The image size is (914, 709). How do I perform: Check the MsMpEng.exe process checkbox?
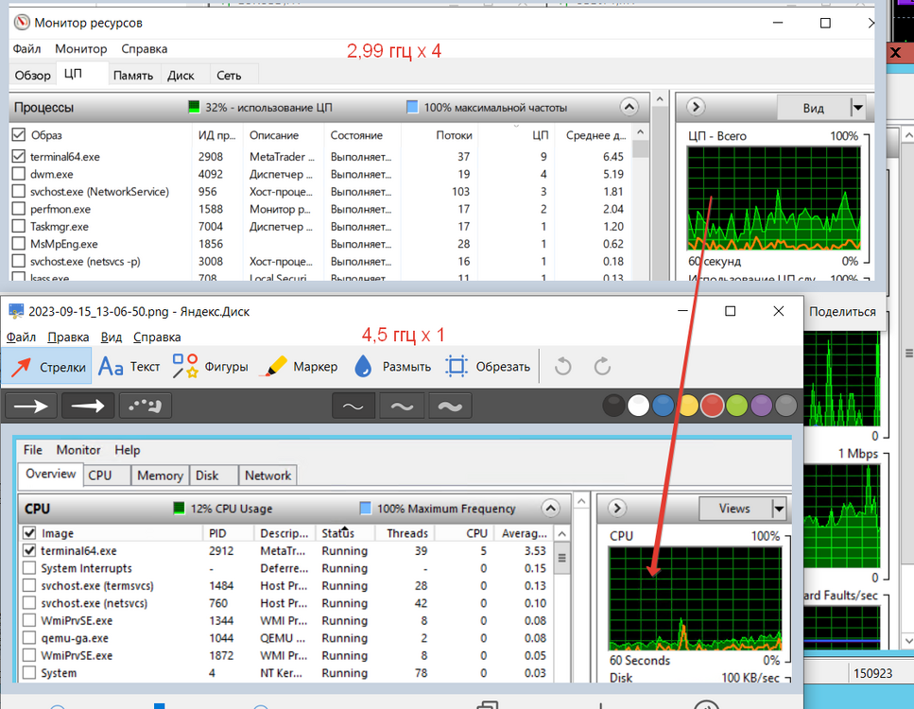[19, 244]
